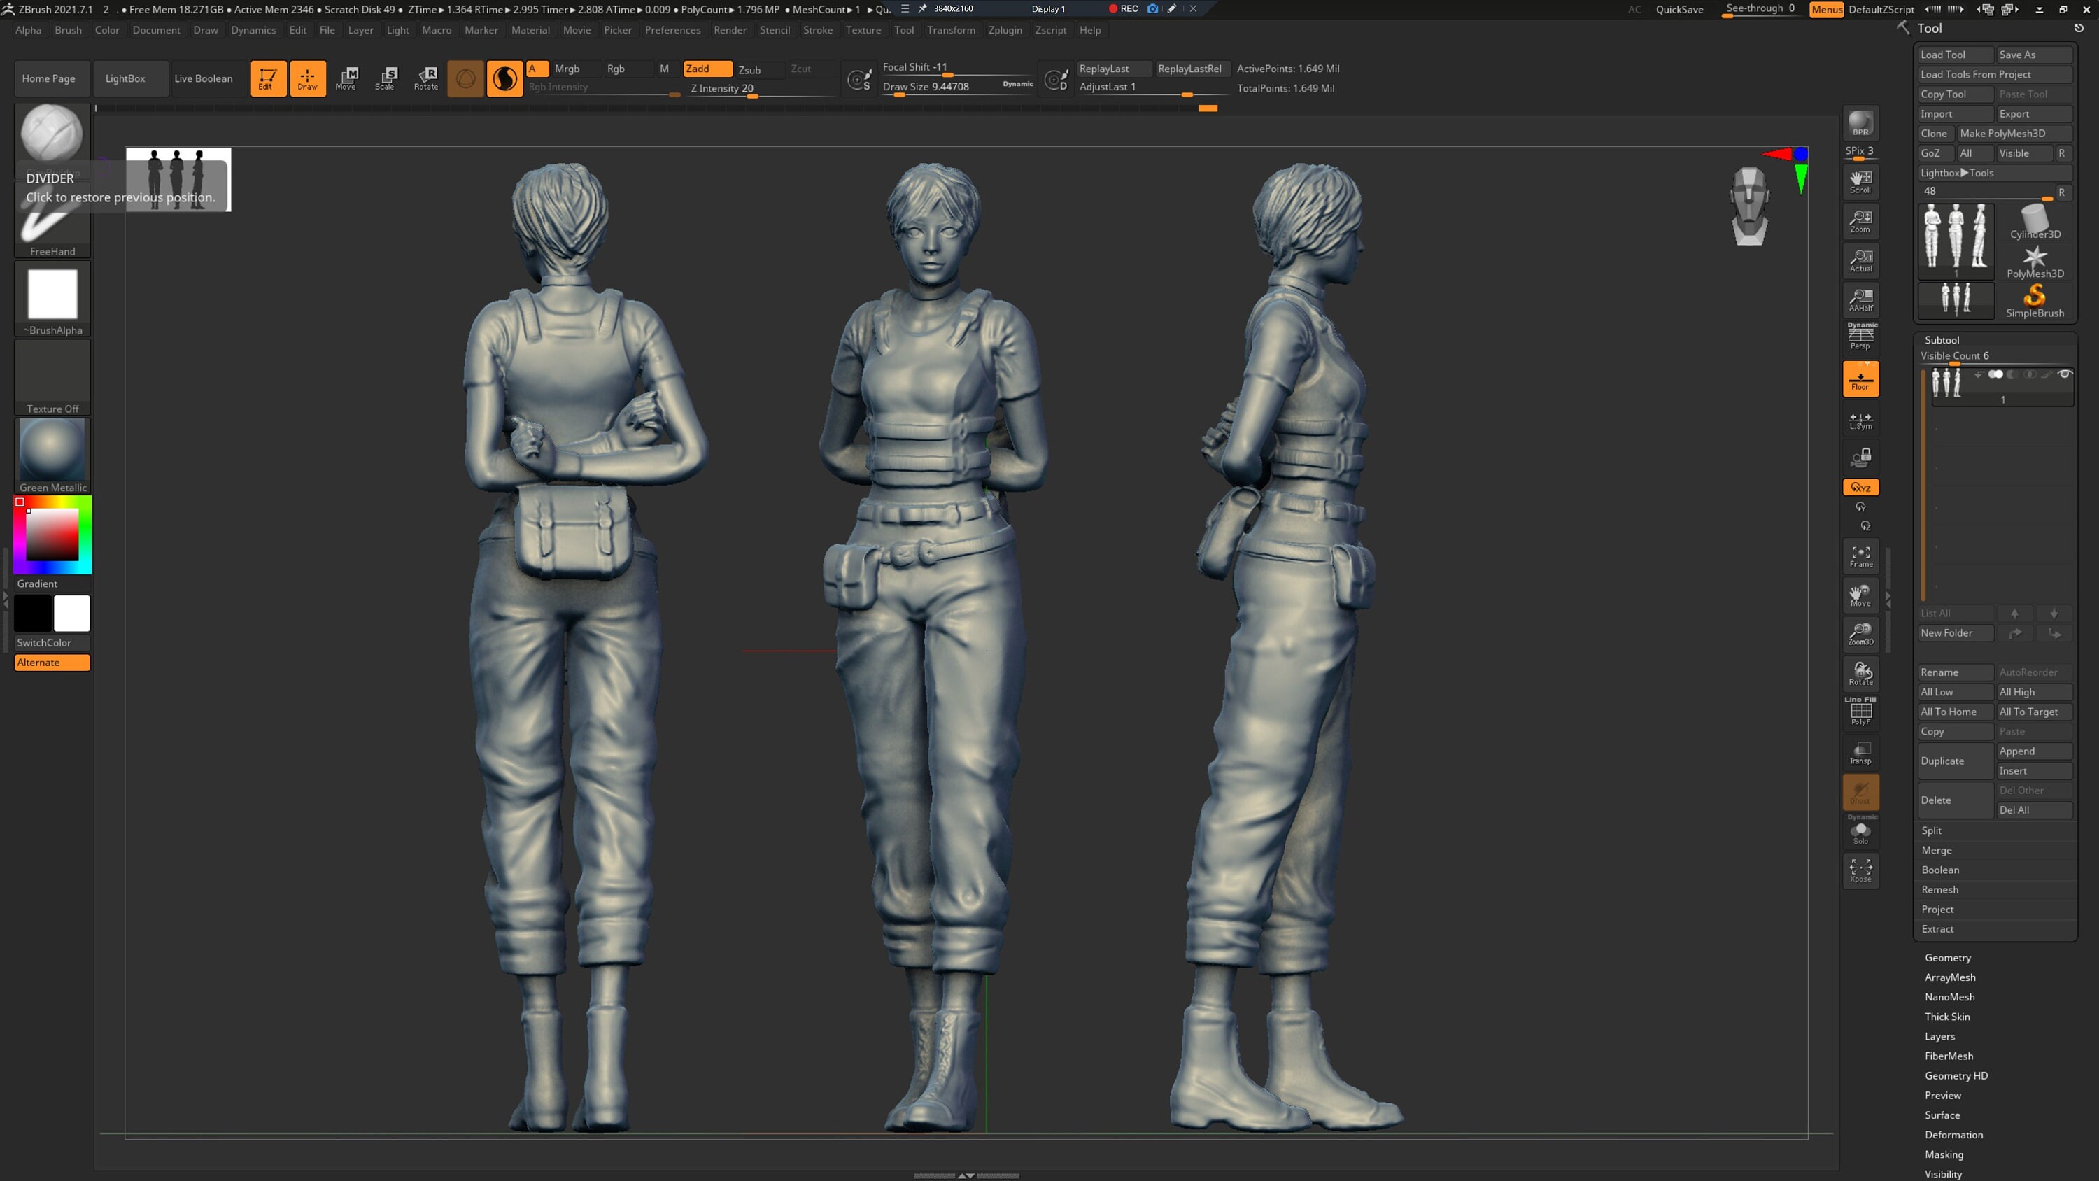The height and width of the screenshot is (1181, 2099).
Task: Open the Preferences menu
Action: (673, 30)
